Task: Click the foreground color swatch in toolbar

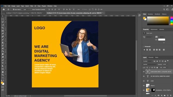Action: tap(2, 83)
